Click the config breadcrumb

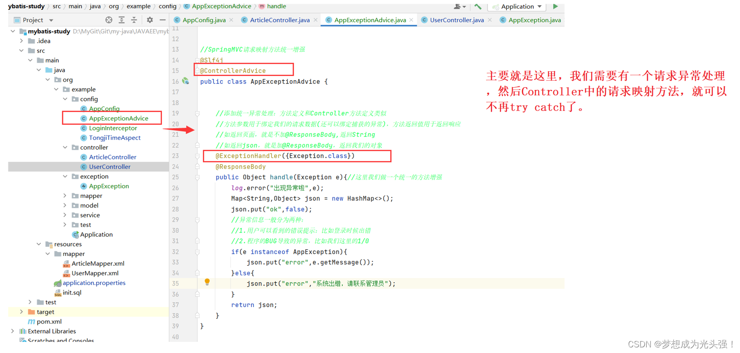click(x=167, y=7)
